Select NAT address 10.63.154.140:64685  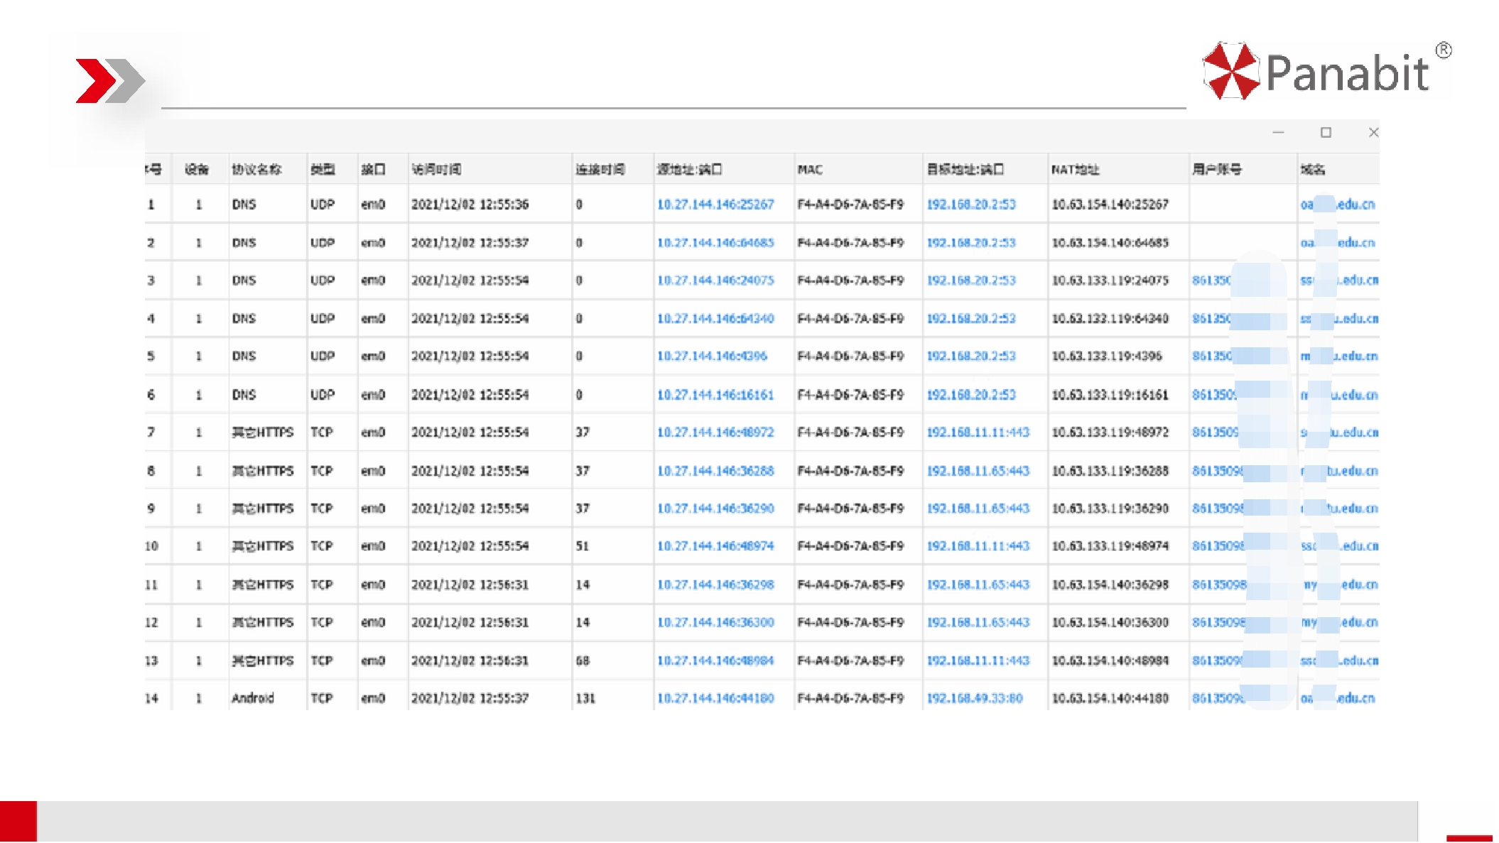[1110, 243]
